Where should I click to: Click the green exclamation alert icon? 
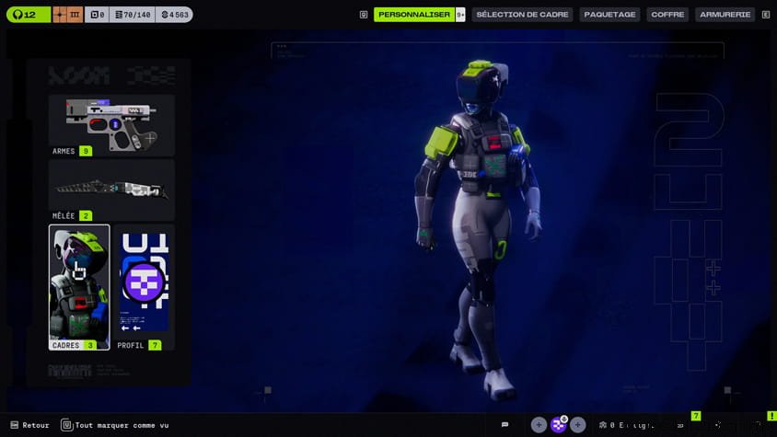pyautogui.click(x=771, y=417)
